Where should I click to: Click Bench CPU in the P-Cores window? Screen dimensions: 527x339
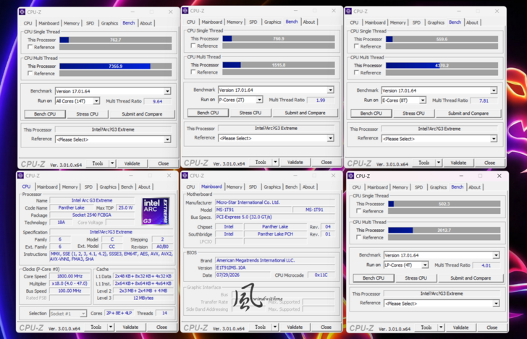point(208,113)
